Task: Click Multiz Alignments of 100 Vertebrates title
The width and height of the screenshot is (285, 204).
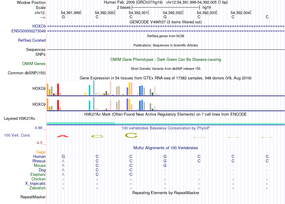Action: click(166, 148)
